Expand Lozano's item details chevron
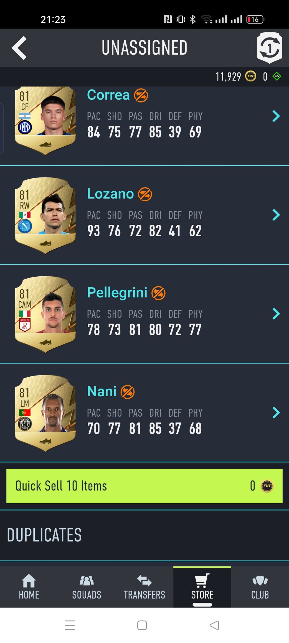 [276, 215]
